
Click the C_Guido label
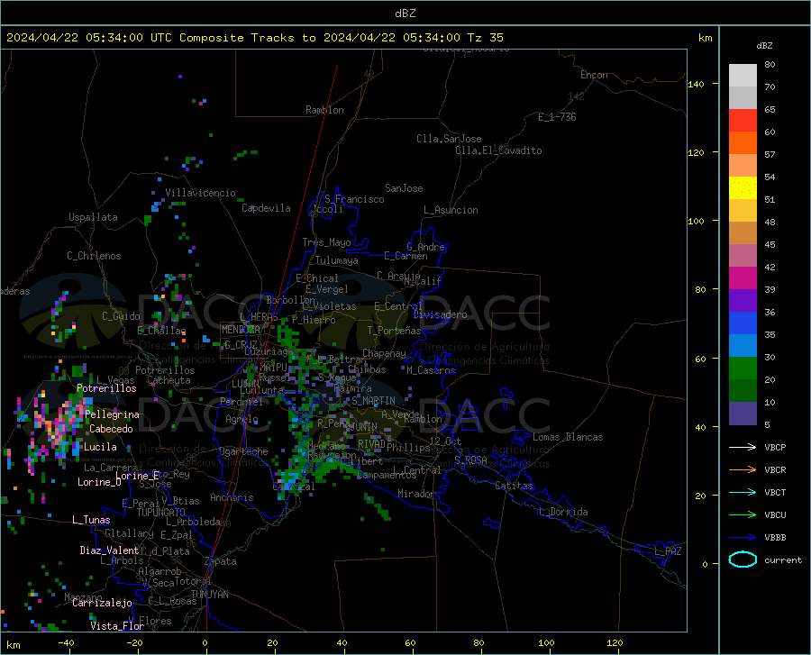coord(121,316)
